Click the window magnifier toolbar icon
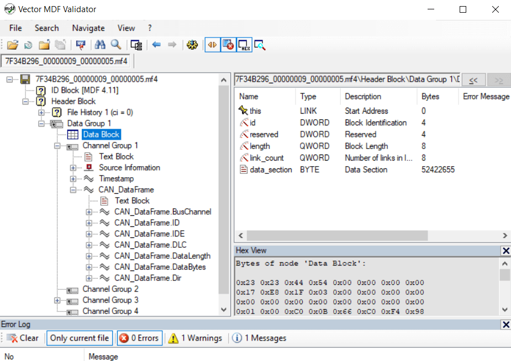511x361 pixels. (260, 45)
